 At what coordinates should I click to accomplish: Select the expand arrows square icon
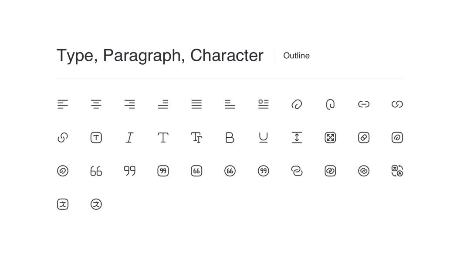tap(330, 138)
